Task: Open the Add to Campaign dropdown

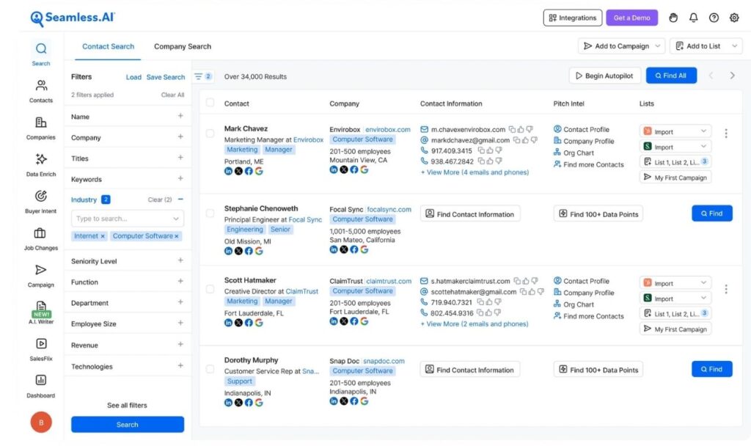Action: coord(622,46)
